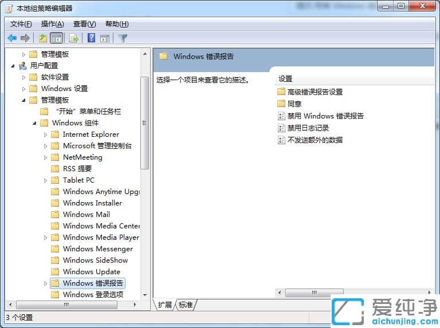The width and height of the screenshot is (440, 328).
Task: Switch to the 标准 tab
Action: click(186, 305)
